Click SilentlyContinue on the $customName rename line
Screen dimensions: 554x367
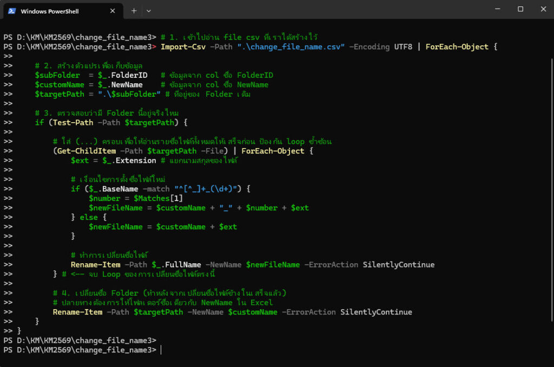pos(376,312)
